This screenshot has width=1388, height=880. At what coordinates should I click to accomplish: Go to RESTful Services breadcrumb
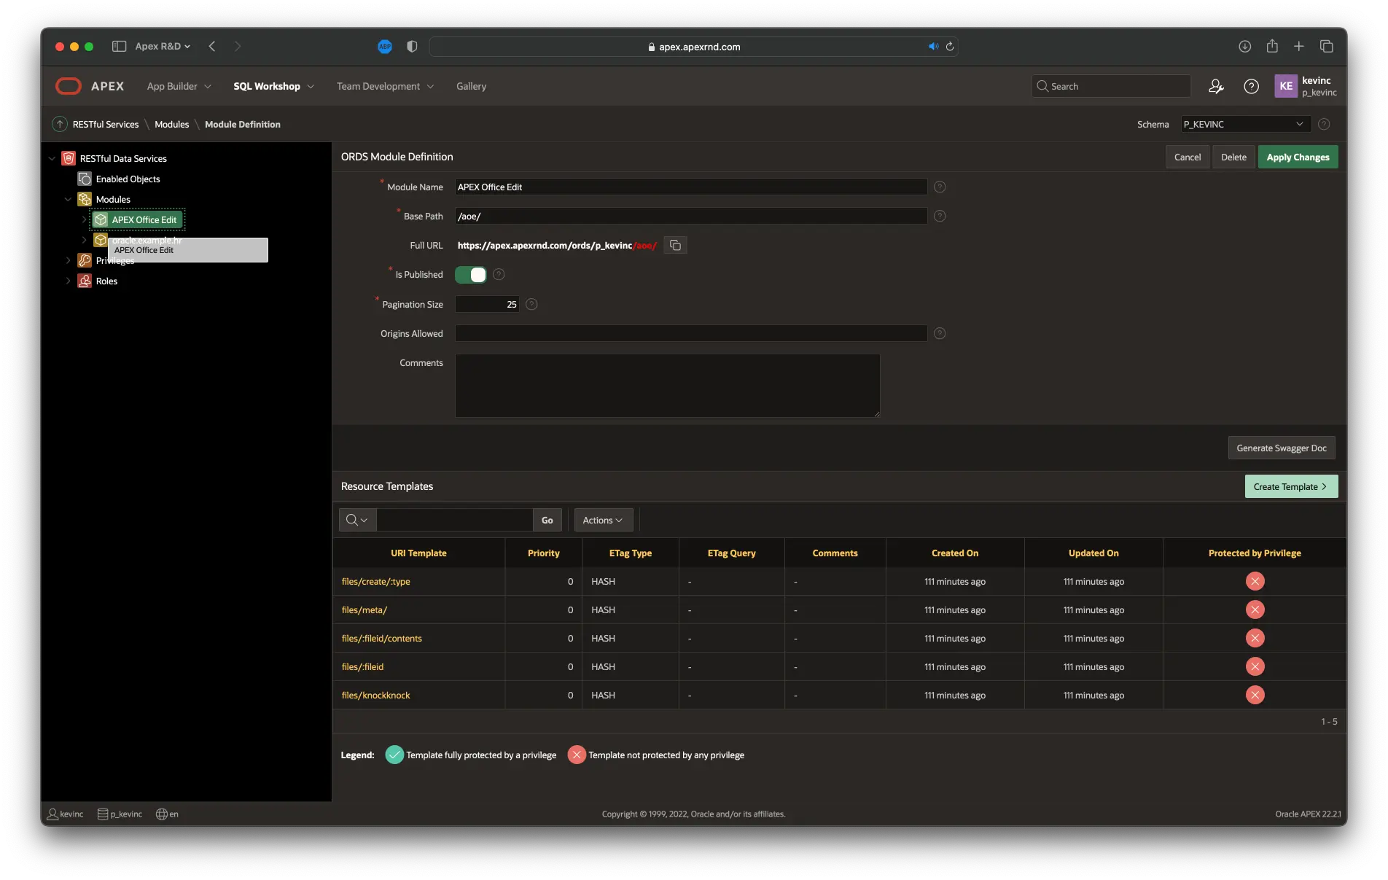click(x=106, y=124)
